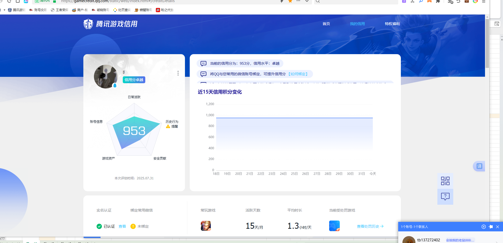
Task: Open the 腾讯游戏 bookmark
Action: pos(17,10)
